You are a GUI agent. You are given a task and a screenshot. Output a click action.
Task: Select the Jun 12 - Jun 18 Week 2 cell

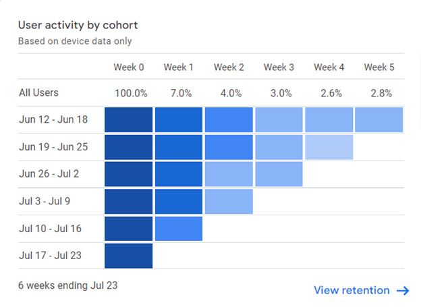tap(229, 119)
